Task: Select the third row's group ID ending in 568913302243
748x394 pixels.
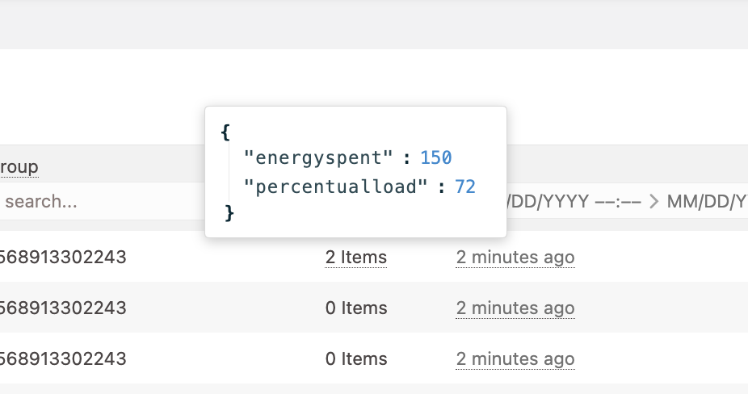Action: 63,358
